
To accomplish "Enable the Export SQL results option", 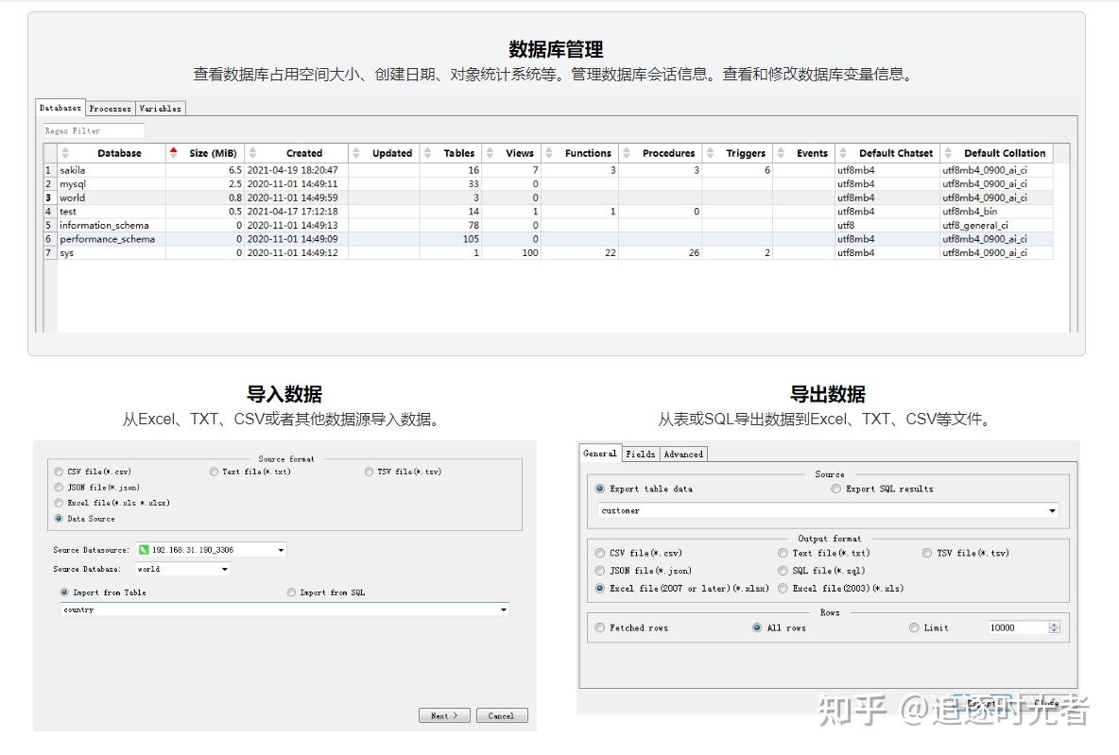I will pyautogui.click(x=836, y=489).
